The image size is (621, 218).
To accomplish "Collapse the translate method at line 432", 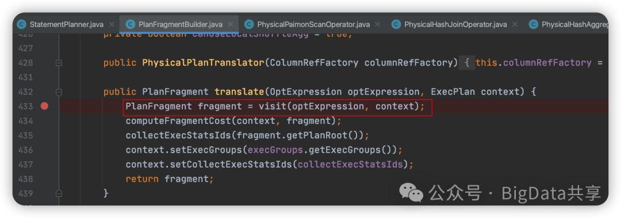I will (x=59, y=92).
